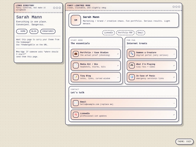Click 'The essentials' section heading
The image size is (196, 147).
click(x=80, y=44)
